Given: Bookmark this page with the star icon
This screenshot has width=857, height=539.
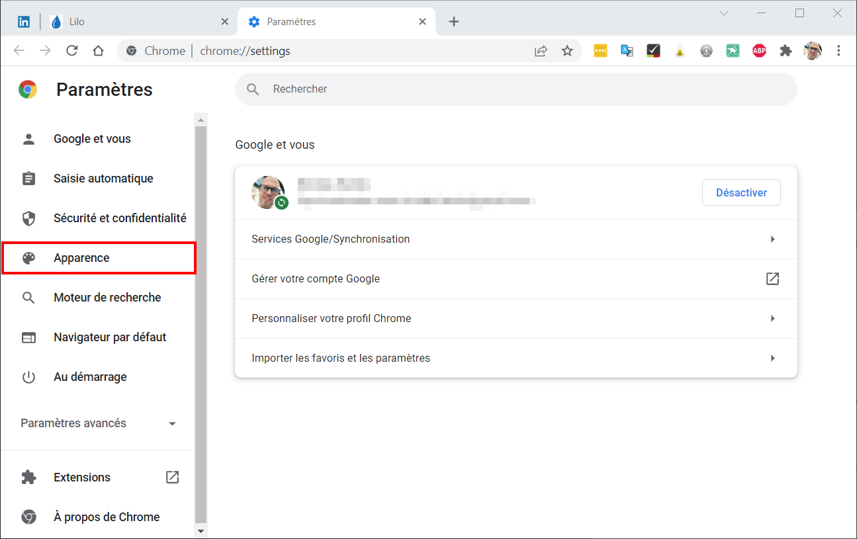Looking at the screenshot, I should 567,51.
